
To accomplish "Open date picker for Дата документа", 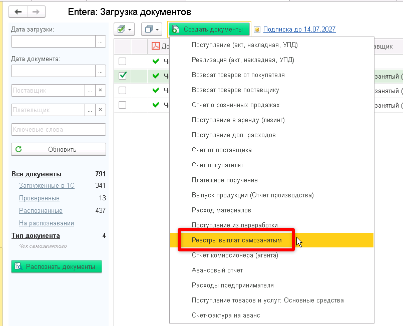I will click(101, 71).
